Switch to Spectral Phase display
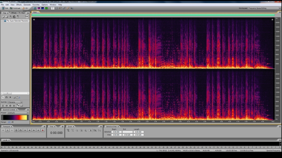The width and height of the screenshot is (282, 158). (x=46, y=8)
